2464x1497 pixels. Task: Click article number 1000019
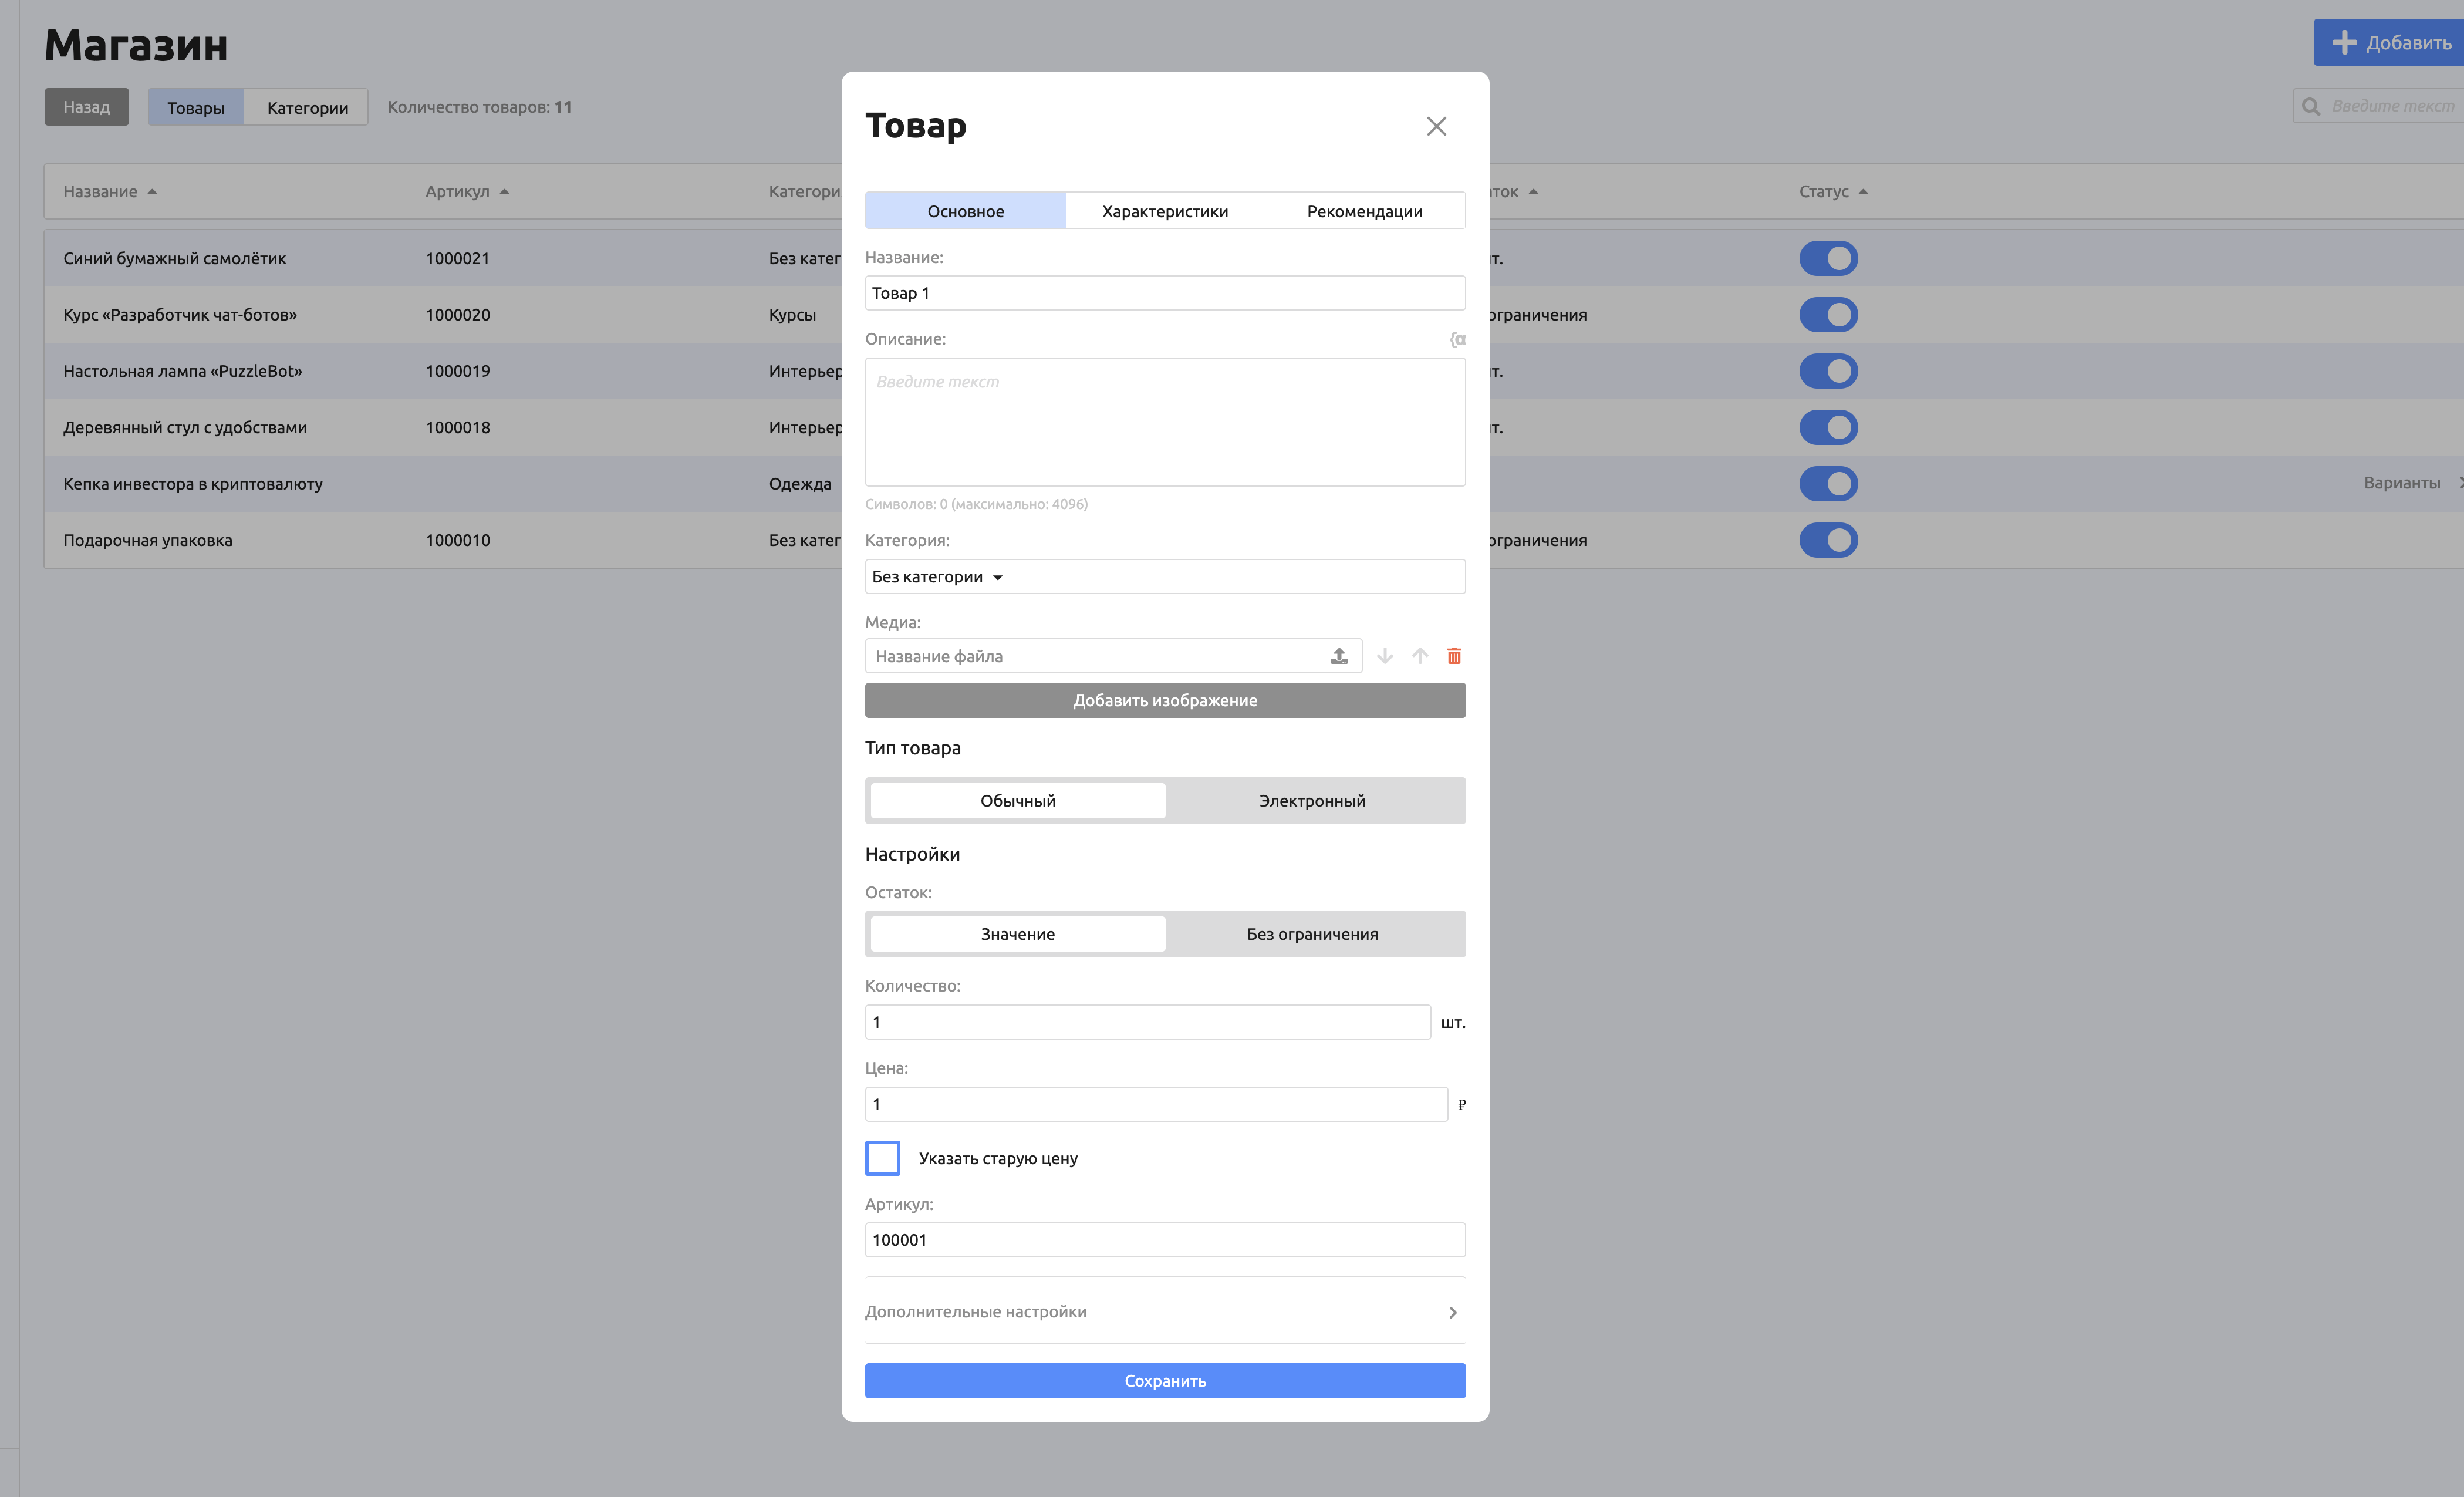coord(457,371)
